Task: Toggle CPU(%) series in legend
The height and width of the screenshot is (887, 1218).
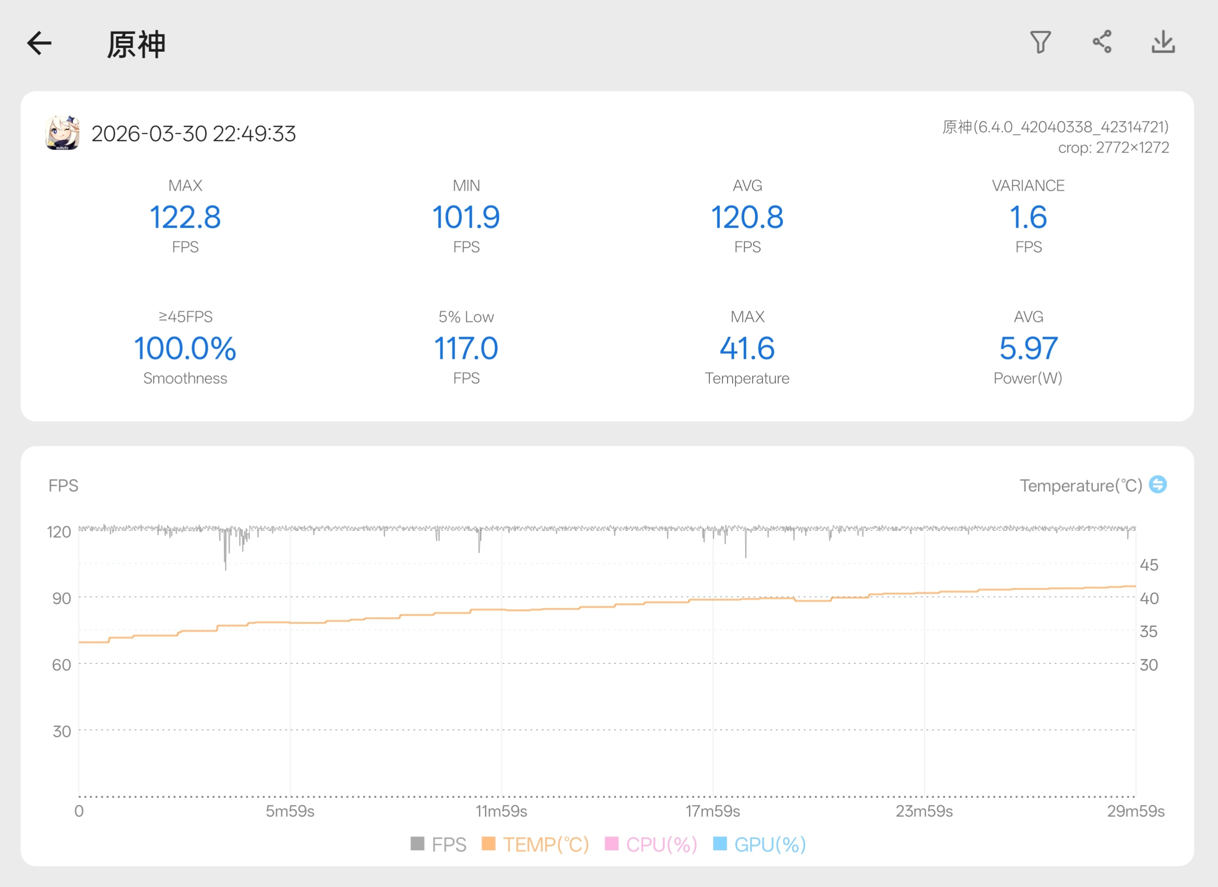Action: pos(661,845)
